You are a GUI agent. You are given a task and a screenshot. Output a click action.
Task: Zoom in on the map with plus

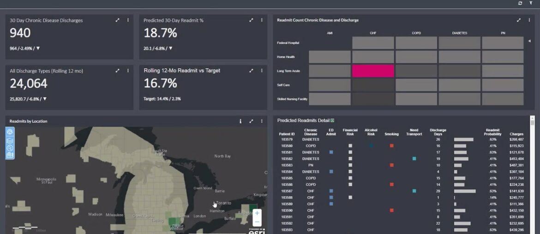(x=257, y=213)
